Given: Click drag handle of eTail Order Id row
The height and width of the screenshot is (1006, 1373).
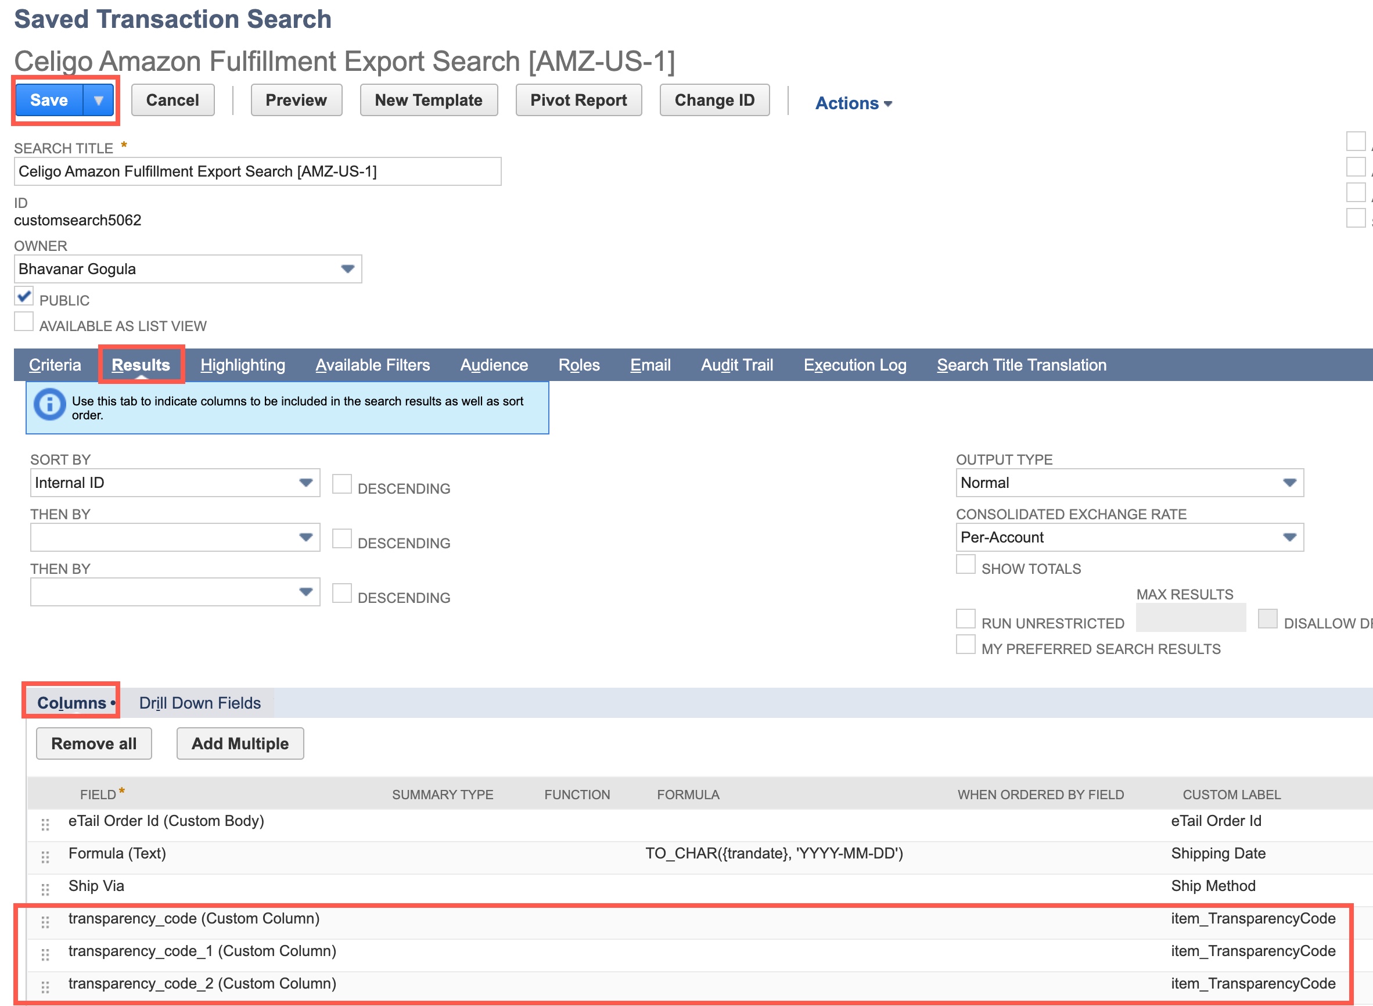Looking at the screenshot, I should click(x=45, y=825).
